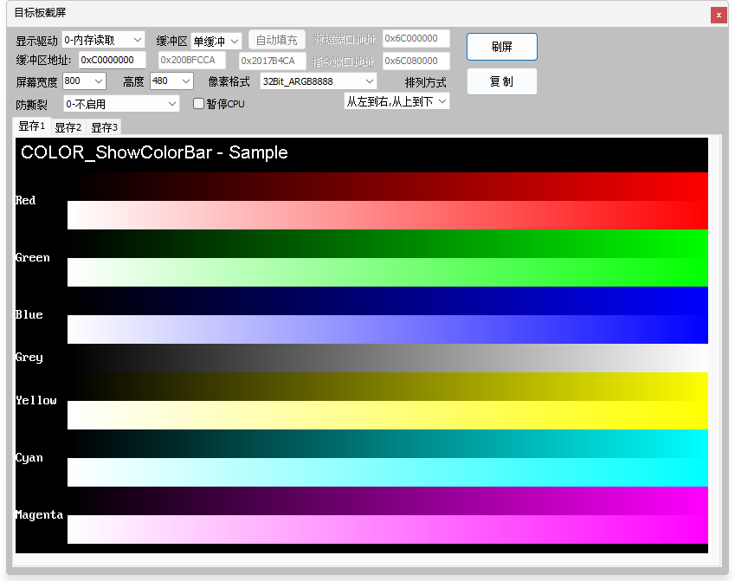Click the white-to-green gradient bar
Screen dimensions: 735x581
pos(388,272)
